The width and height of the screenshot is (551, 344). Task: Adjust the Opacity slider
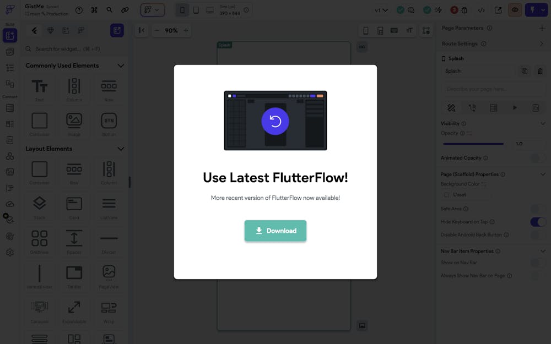473,144
